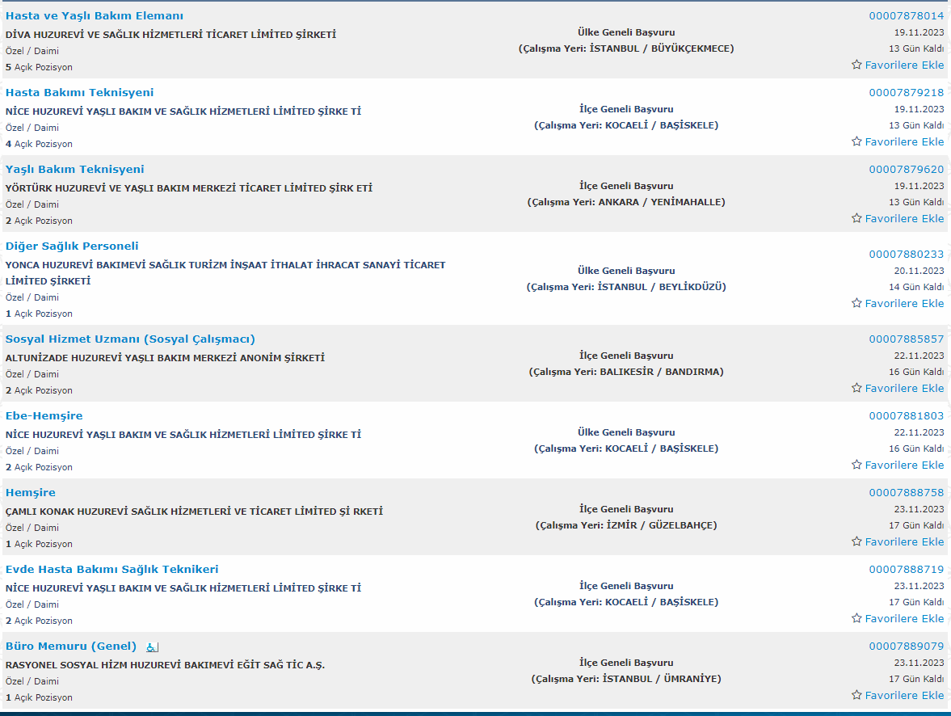Open the Hemşire job title link
The height and width of the screenshot is (716, 951).
(x=31, y=493)
